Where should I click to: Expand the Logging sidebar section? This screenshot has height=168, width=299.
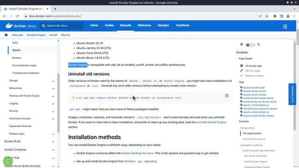pyautogui.click(x=53, y=104)
